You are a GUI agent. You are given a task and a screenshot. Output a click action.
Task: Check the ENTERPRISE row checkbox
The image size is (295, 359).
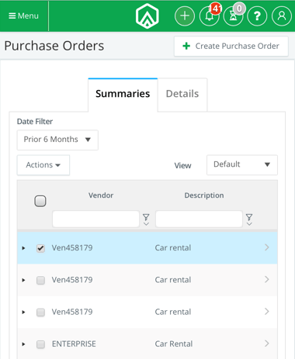click(40, 344)
